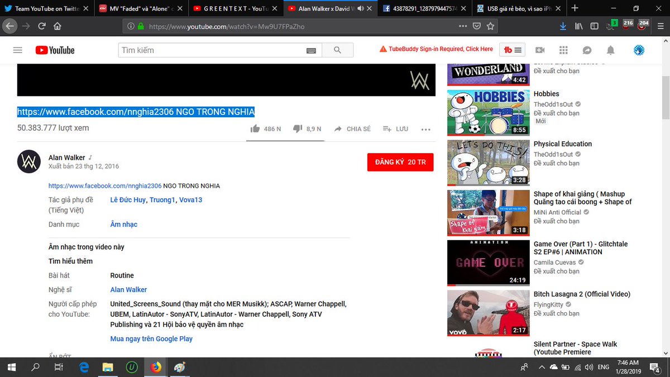Switch to USB giá rẻ bèo tab
The width and height of the screenshot is (670, 377).
(519, 8)
